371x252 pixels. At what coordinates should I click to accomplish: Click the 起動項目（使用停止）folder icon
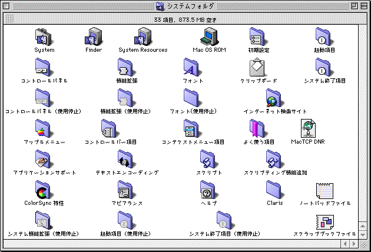pyautogui.click(x=127, y=220)
